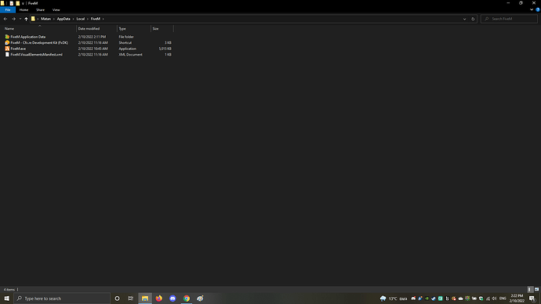Screen dimensions: 541x304
Task: Click the NVIDIA tray icon
Action: pyautogui.click(x=427, y=299)
